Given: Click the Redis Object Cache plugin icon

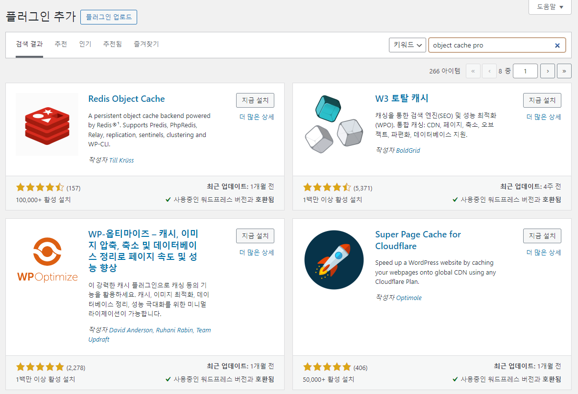Looking at the screenshot, I should 47,124.
